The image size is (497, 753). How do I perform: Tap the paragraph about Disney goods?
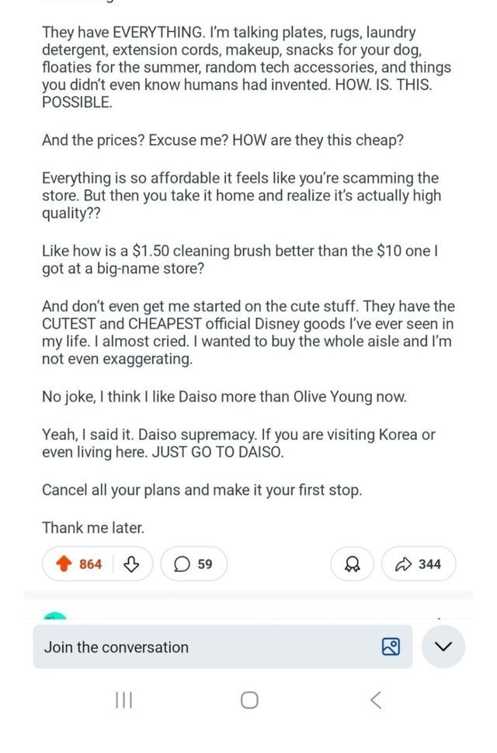(248, 332)
